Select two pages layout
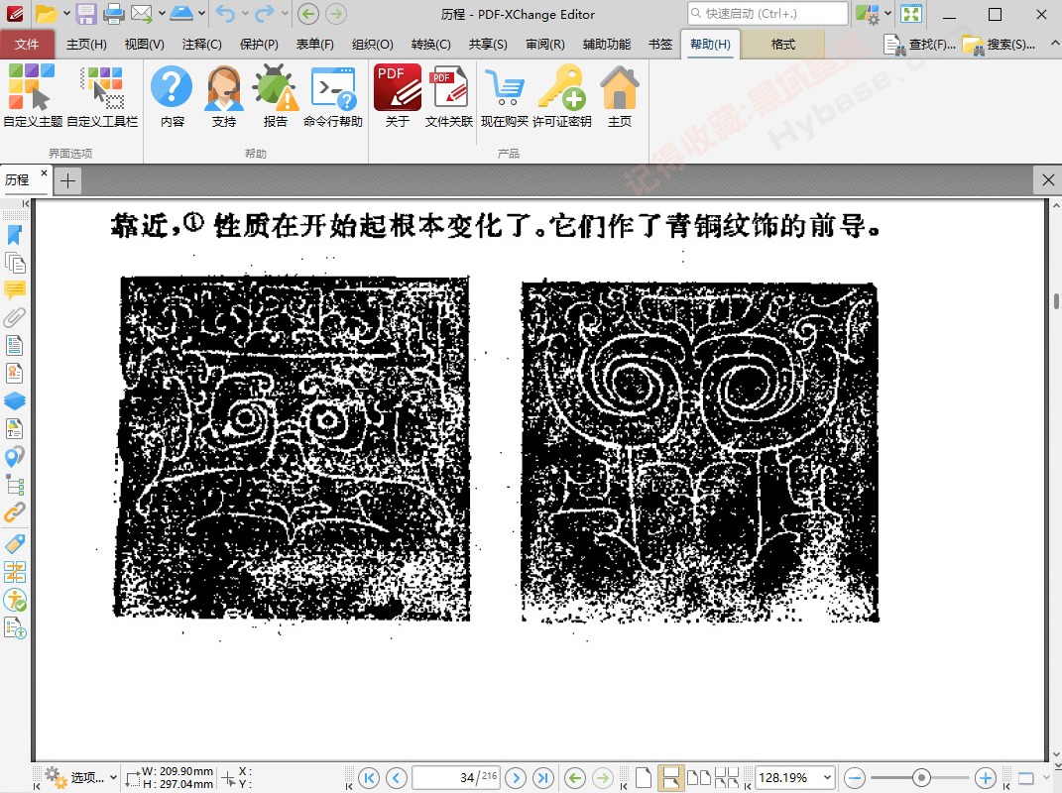Screen dimensions: 1062x793 coord(699,778)
